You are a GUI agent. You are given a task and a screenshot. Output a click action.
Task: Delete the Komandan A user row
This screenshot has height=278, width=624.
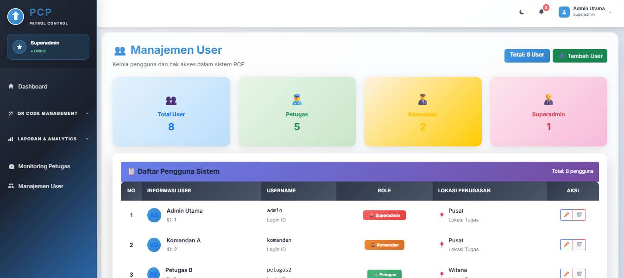tap(579, 245)
